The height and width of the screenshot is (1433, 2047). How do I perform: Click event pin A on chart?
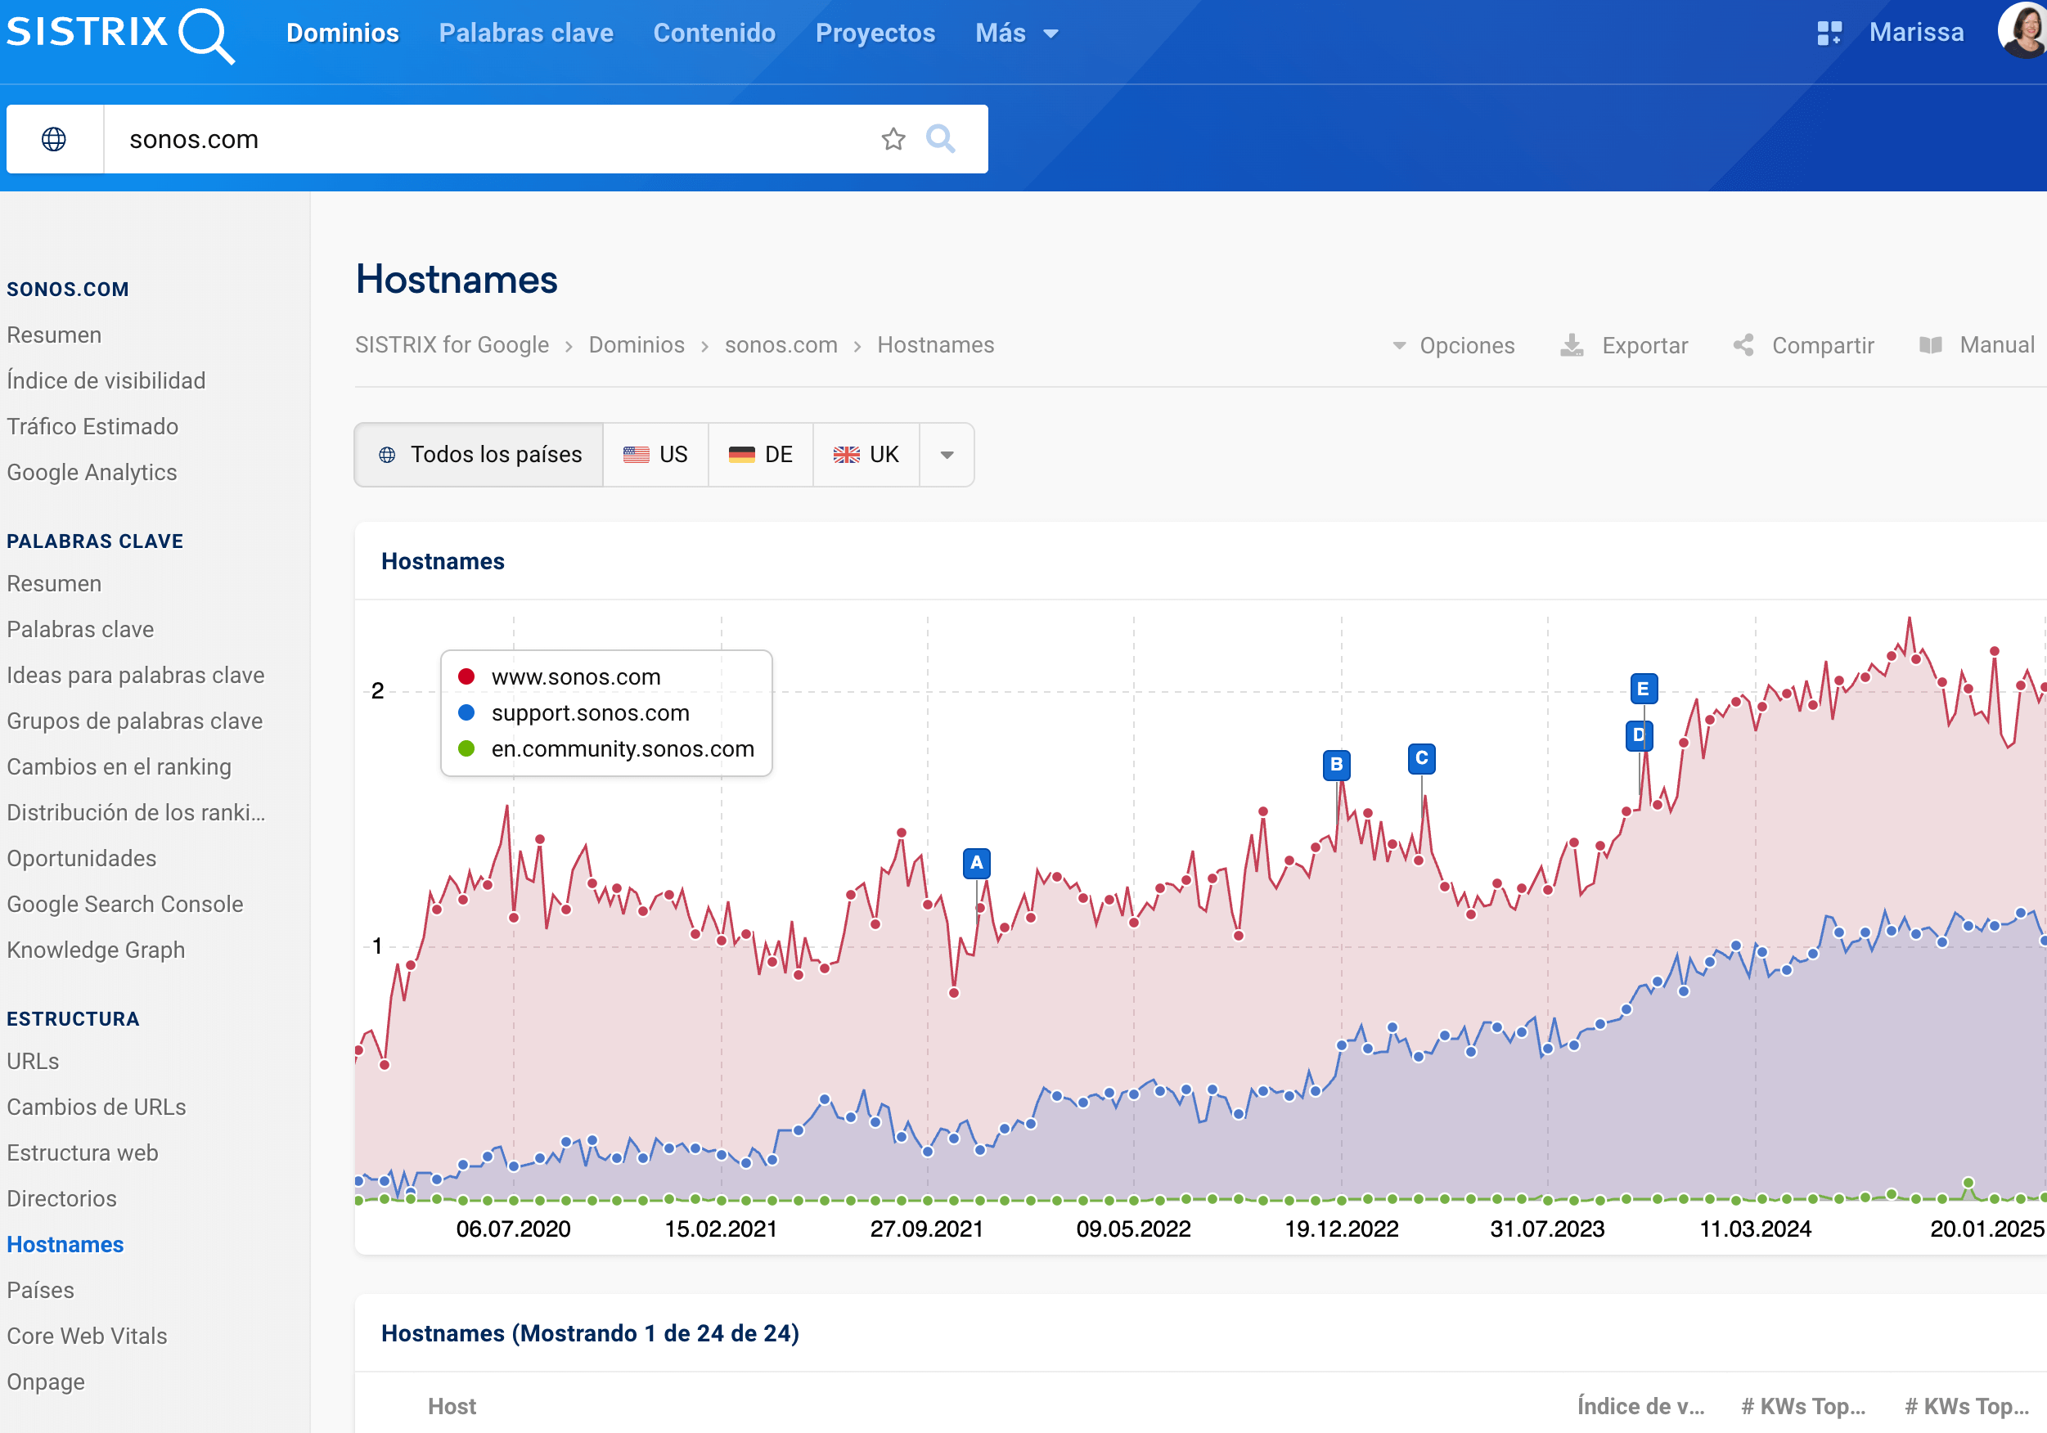(x=976, y=863)
